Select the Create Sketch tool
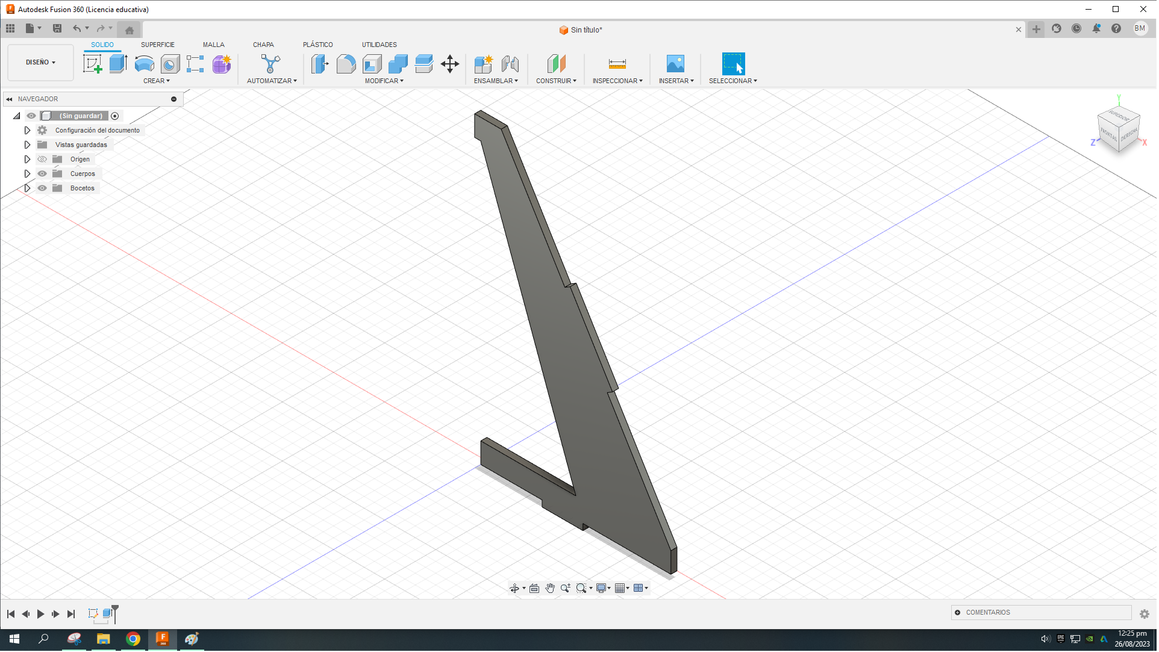This screenshot has width=1159, height=652. [x=92, y=63]
